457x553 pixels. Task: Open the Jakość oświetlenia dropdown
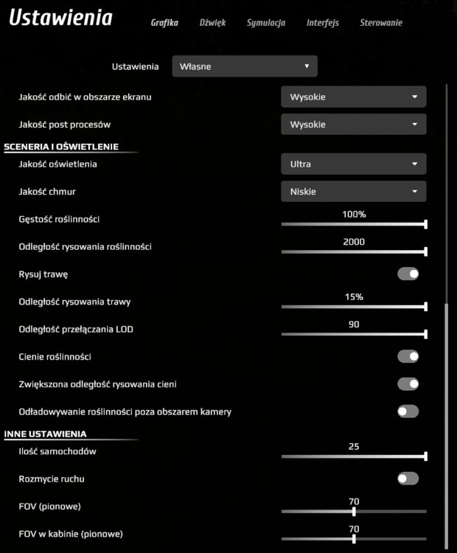(353, 164)
